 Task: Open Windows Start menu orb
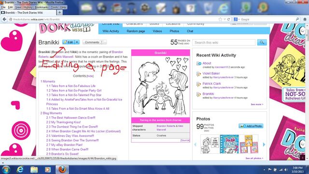coord(5,170)
